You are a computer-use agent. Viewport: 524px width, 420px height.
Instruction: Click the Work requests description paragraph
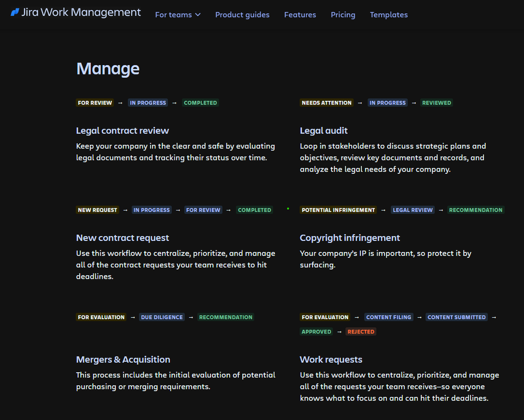[399, 386]
